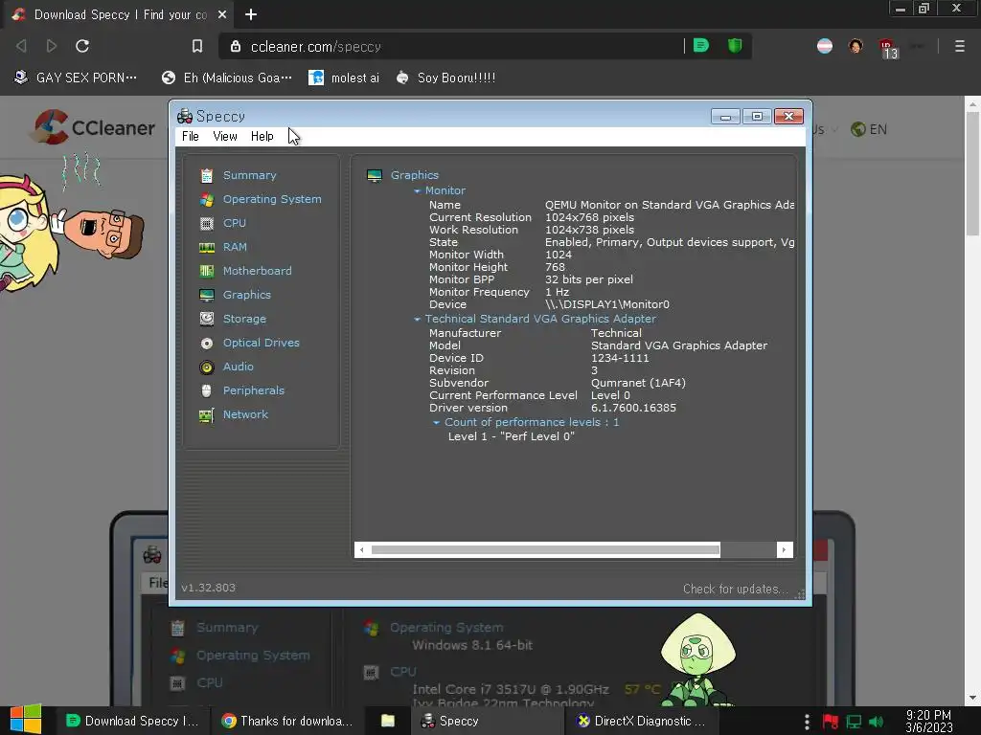The height and width of the screenshot is (735, 981).
Task: Open the profile avatar icon in browser toolbar
Action: click(x=856, y=46)
